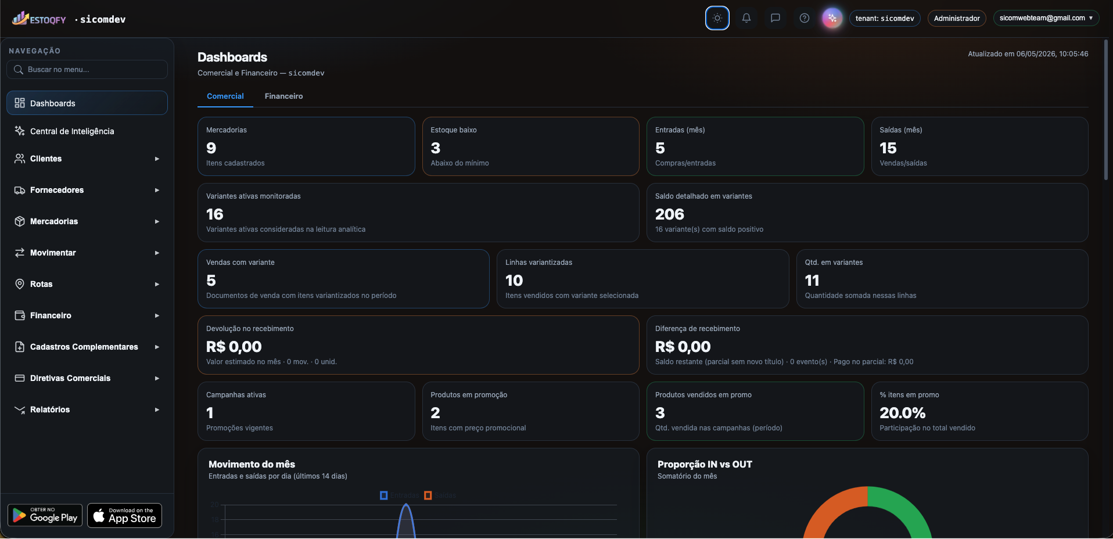Click the Administrador role button
This screenshot has height=539, width=1113.
957,18
